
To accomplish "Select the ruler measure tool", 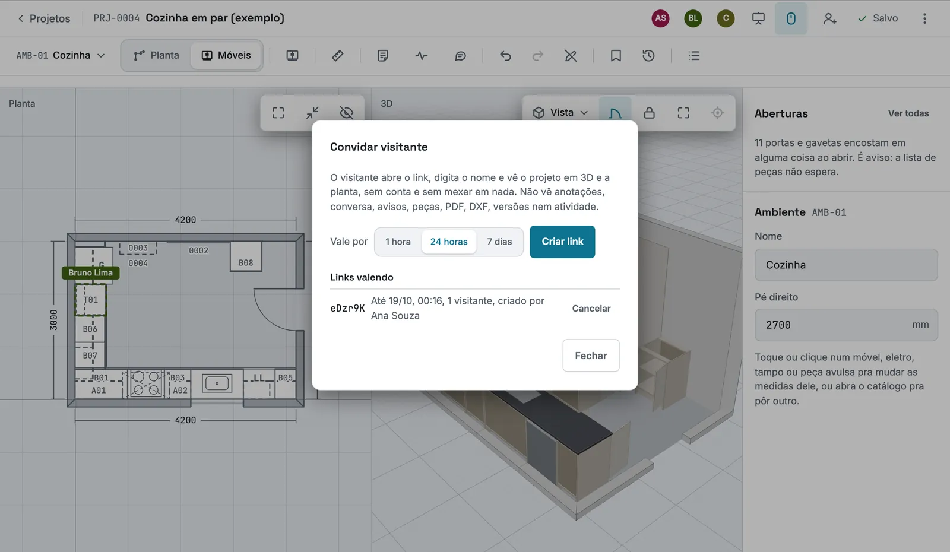I will (337, 55).
